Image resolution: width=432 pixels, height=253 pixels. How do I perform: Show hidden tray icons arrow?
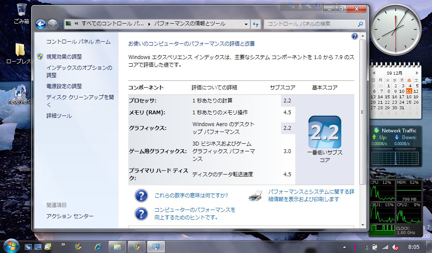(344, 247)
